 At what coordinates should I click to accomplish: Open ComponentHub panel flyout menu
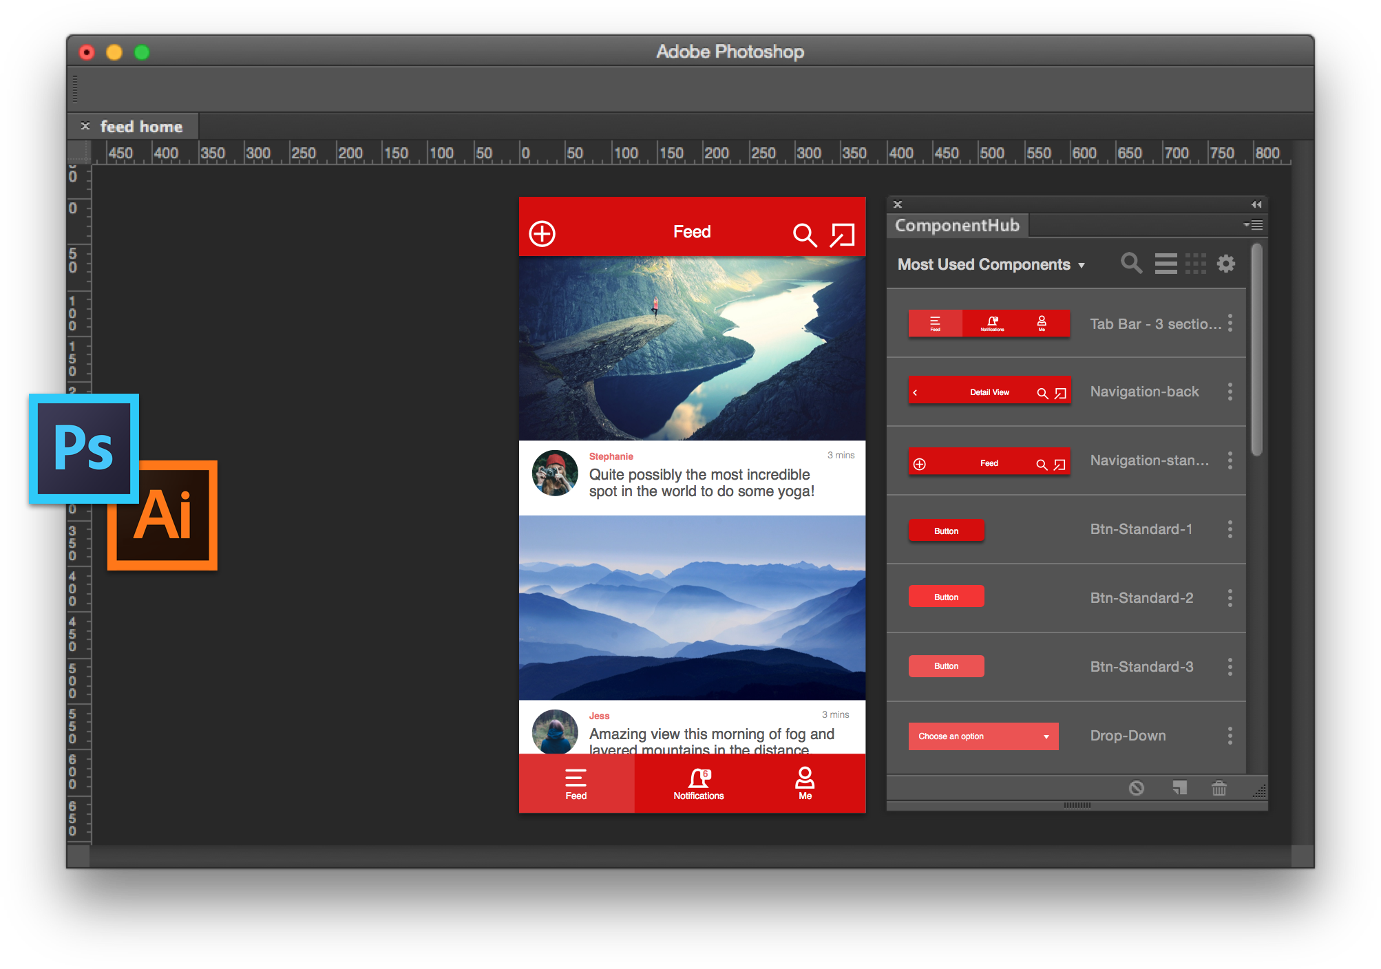point(1253,225)
